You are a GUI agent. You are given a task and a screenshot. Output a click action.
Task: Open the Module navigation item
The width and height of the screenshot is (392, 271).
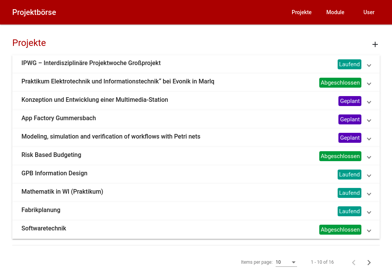335,12
